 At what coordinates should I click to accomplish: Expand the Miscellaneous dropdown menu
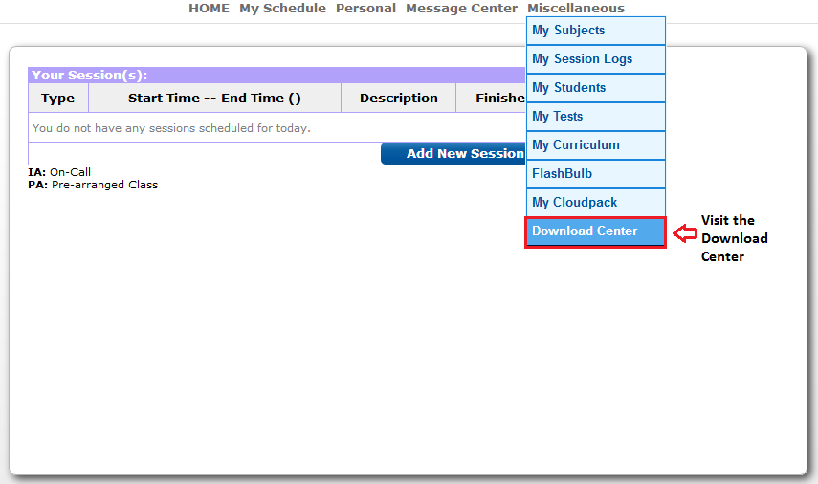coord(575,9)
